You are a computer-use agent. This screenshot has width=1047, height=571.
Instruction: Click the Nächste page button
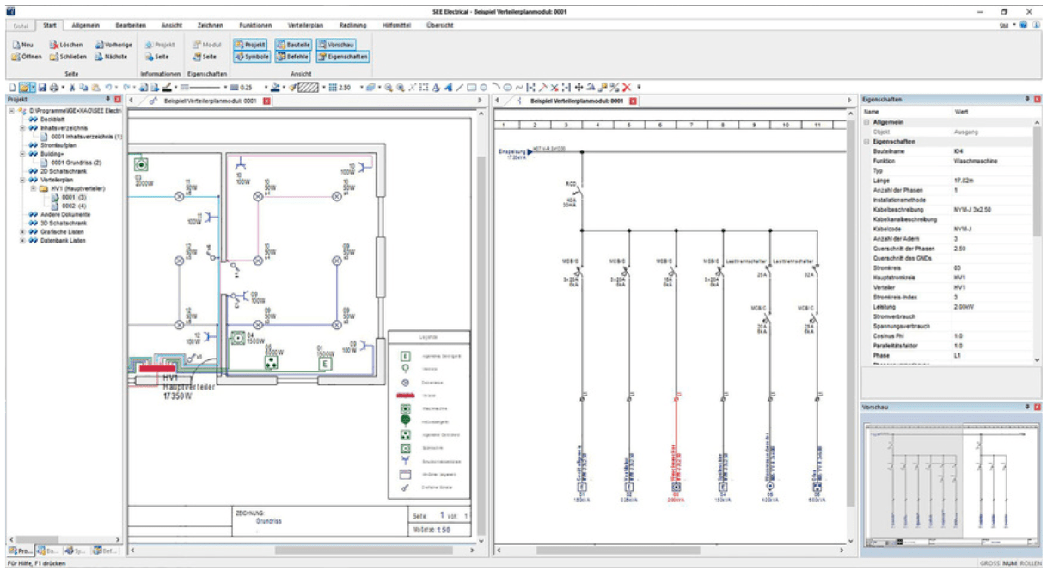[x=112, y=58]
